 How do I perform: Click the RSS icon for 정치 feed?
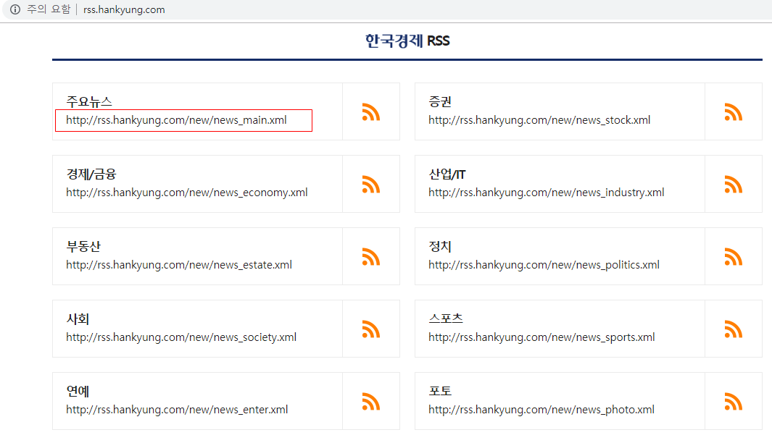coord(733,257)
